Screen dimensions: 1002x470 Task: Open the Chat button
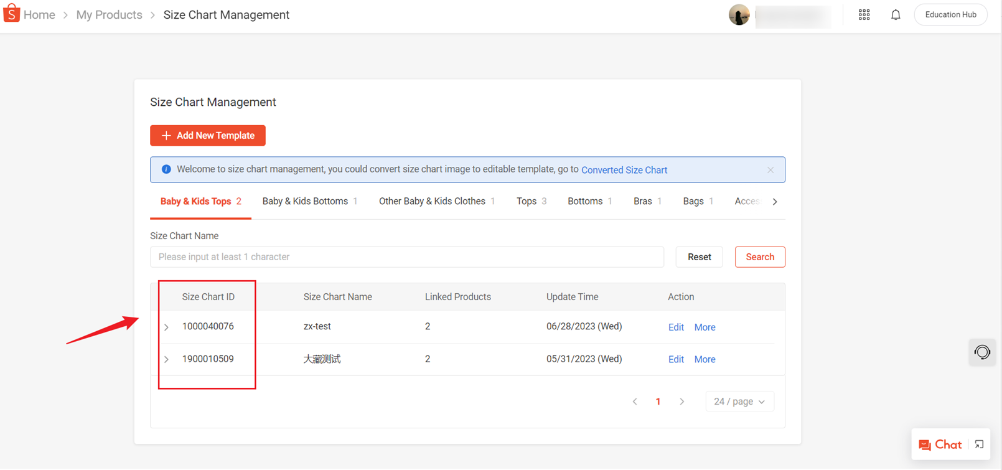(x=940, y=444)
